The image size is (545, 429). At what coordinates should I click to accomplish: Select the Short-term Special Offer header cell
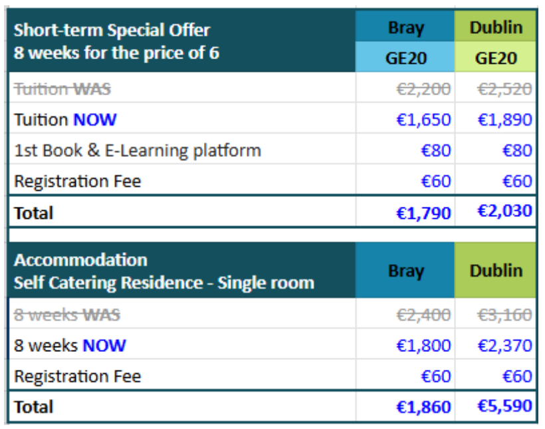click(112, 41)
